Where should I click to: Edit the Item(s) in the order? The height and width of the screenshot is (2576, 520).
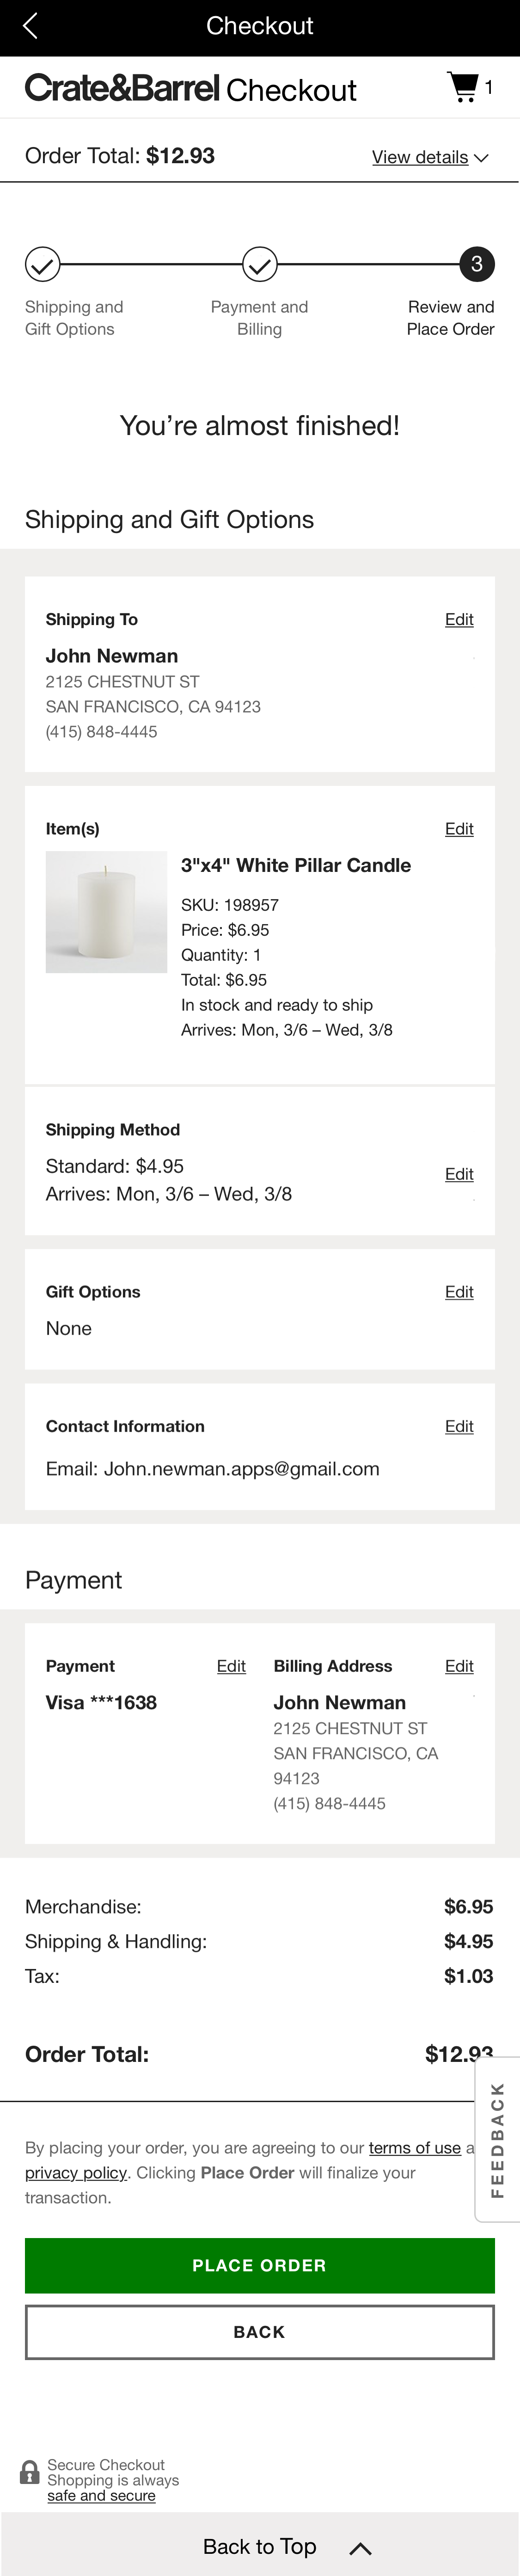[x=459, y=829]
